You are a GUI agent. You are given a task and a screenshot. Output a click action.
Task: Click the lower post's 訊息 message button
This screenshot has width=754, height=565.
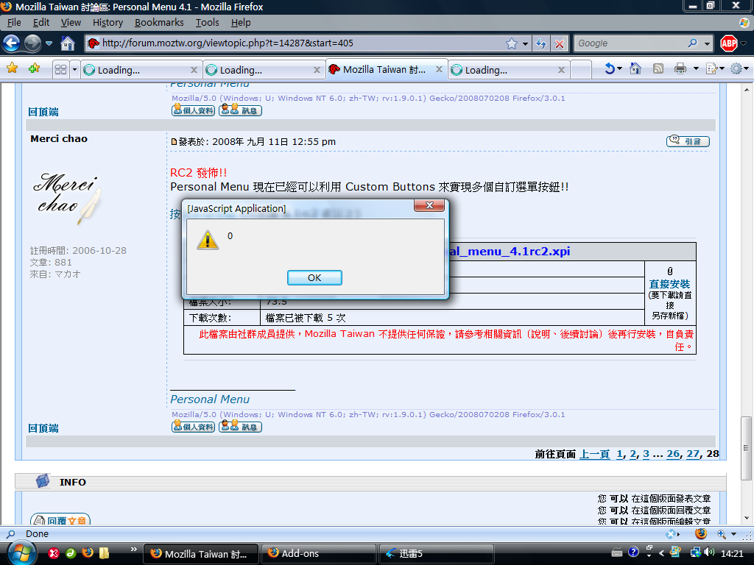[x=241, y=427]
